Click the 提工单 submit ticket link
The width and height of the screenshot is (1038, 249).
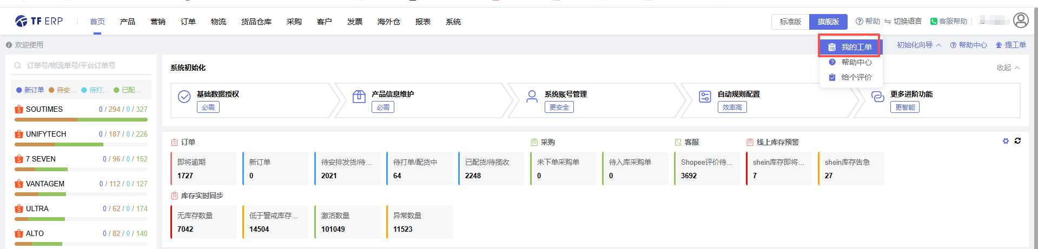point(1010,45)
